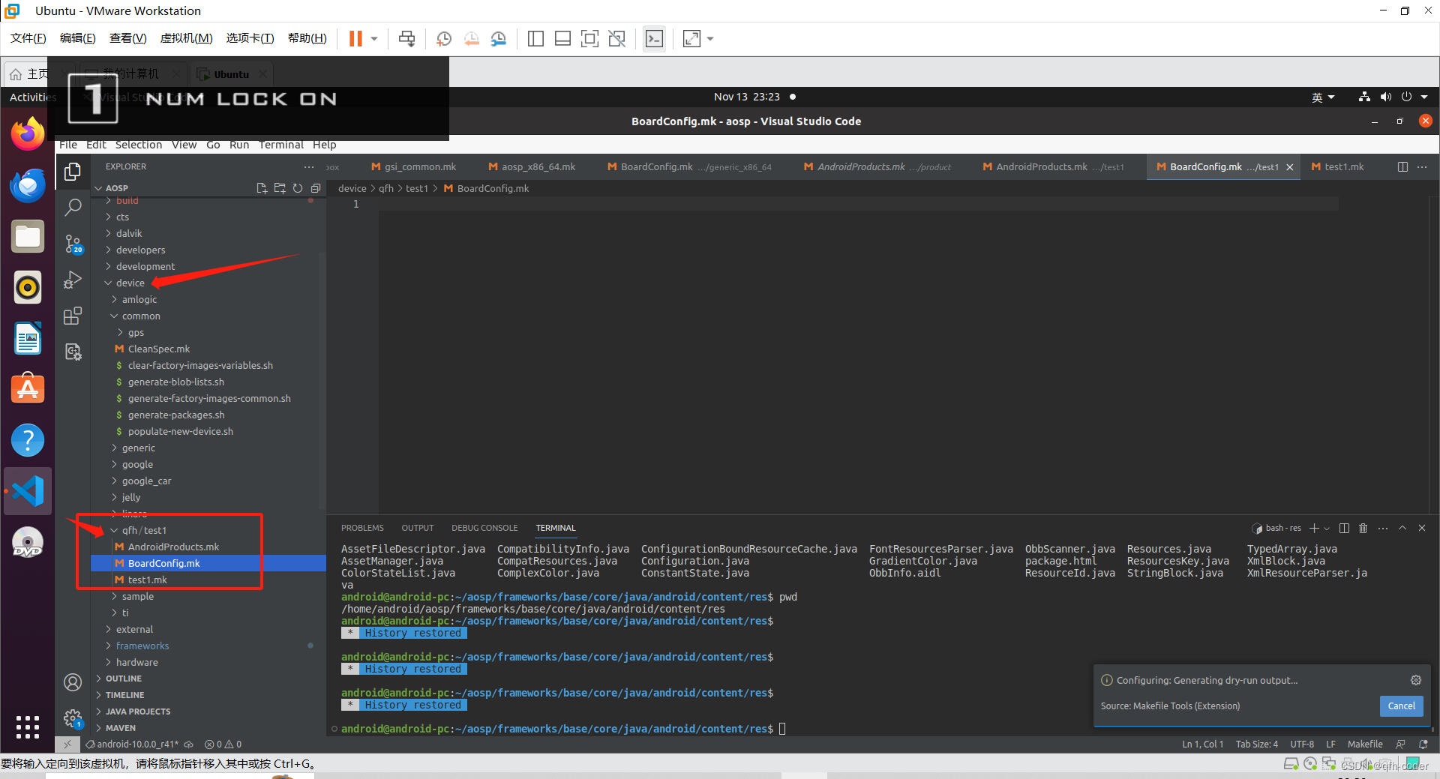Open CleanSpec.mk file in Explorer
Viewport: 1440px width, 779px height.
[158, 349]
